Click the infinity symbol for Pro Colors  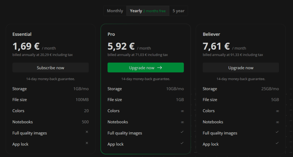(182, 111)
